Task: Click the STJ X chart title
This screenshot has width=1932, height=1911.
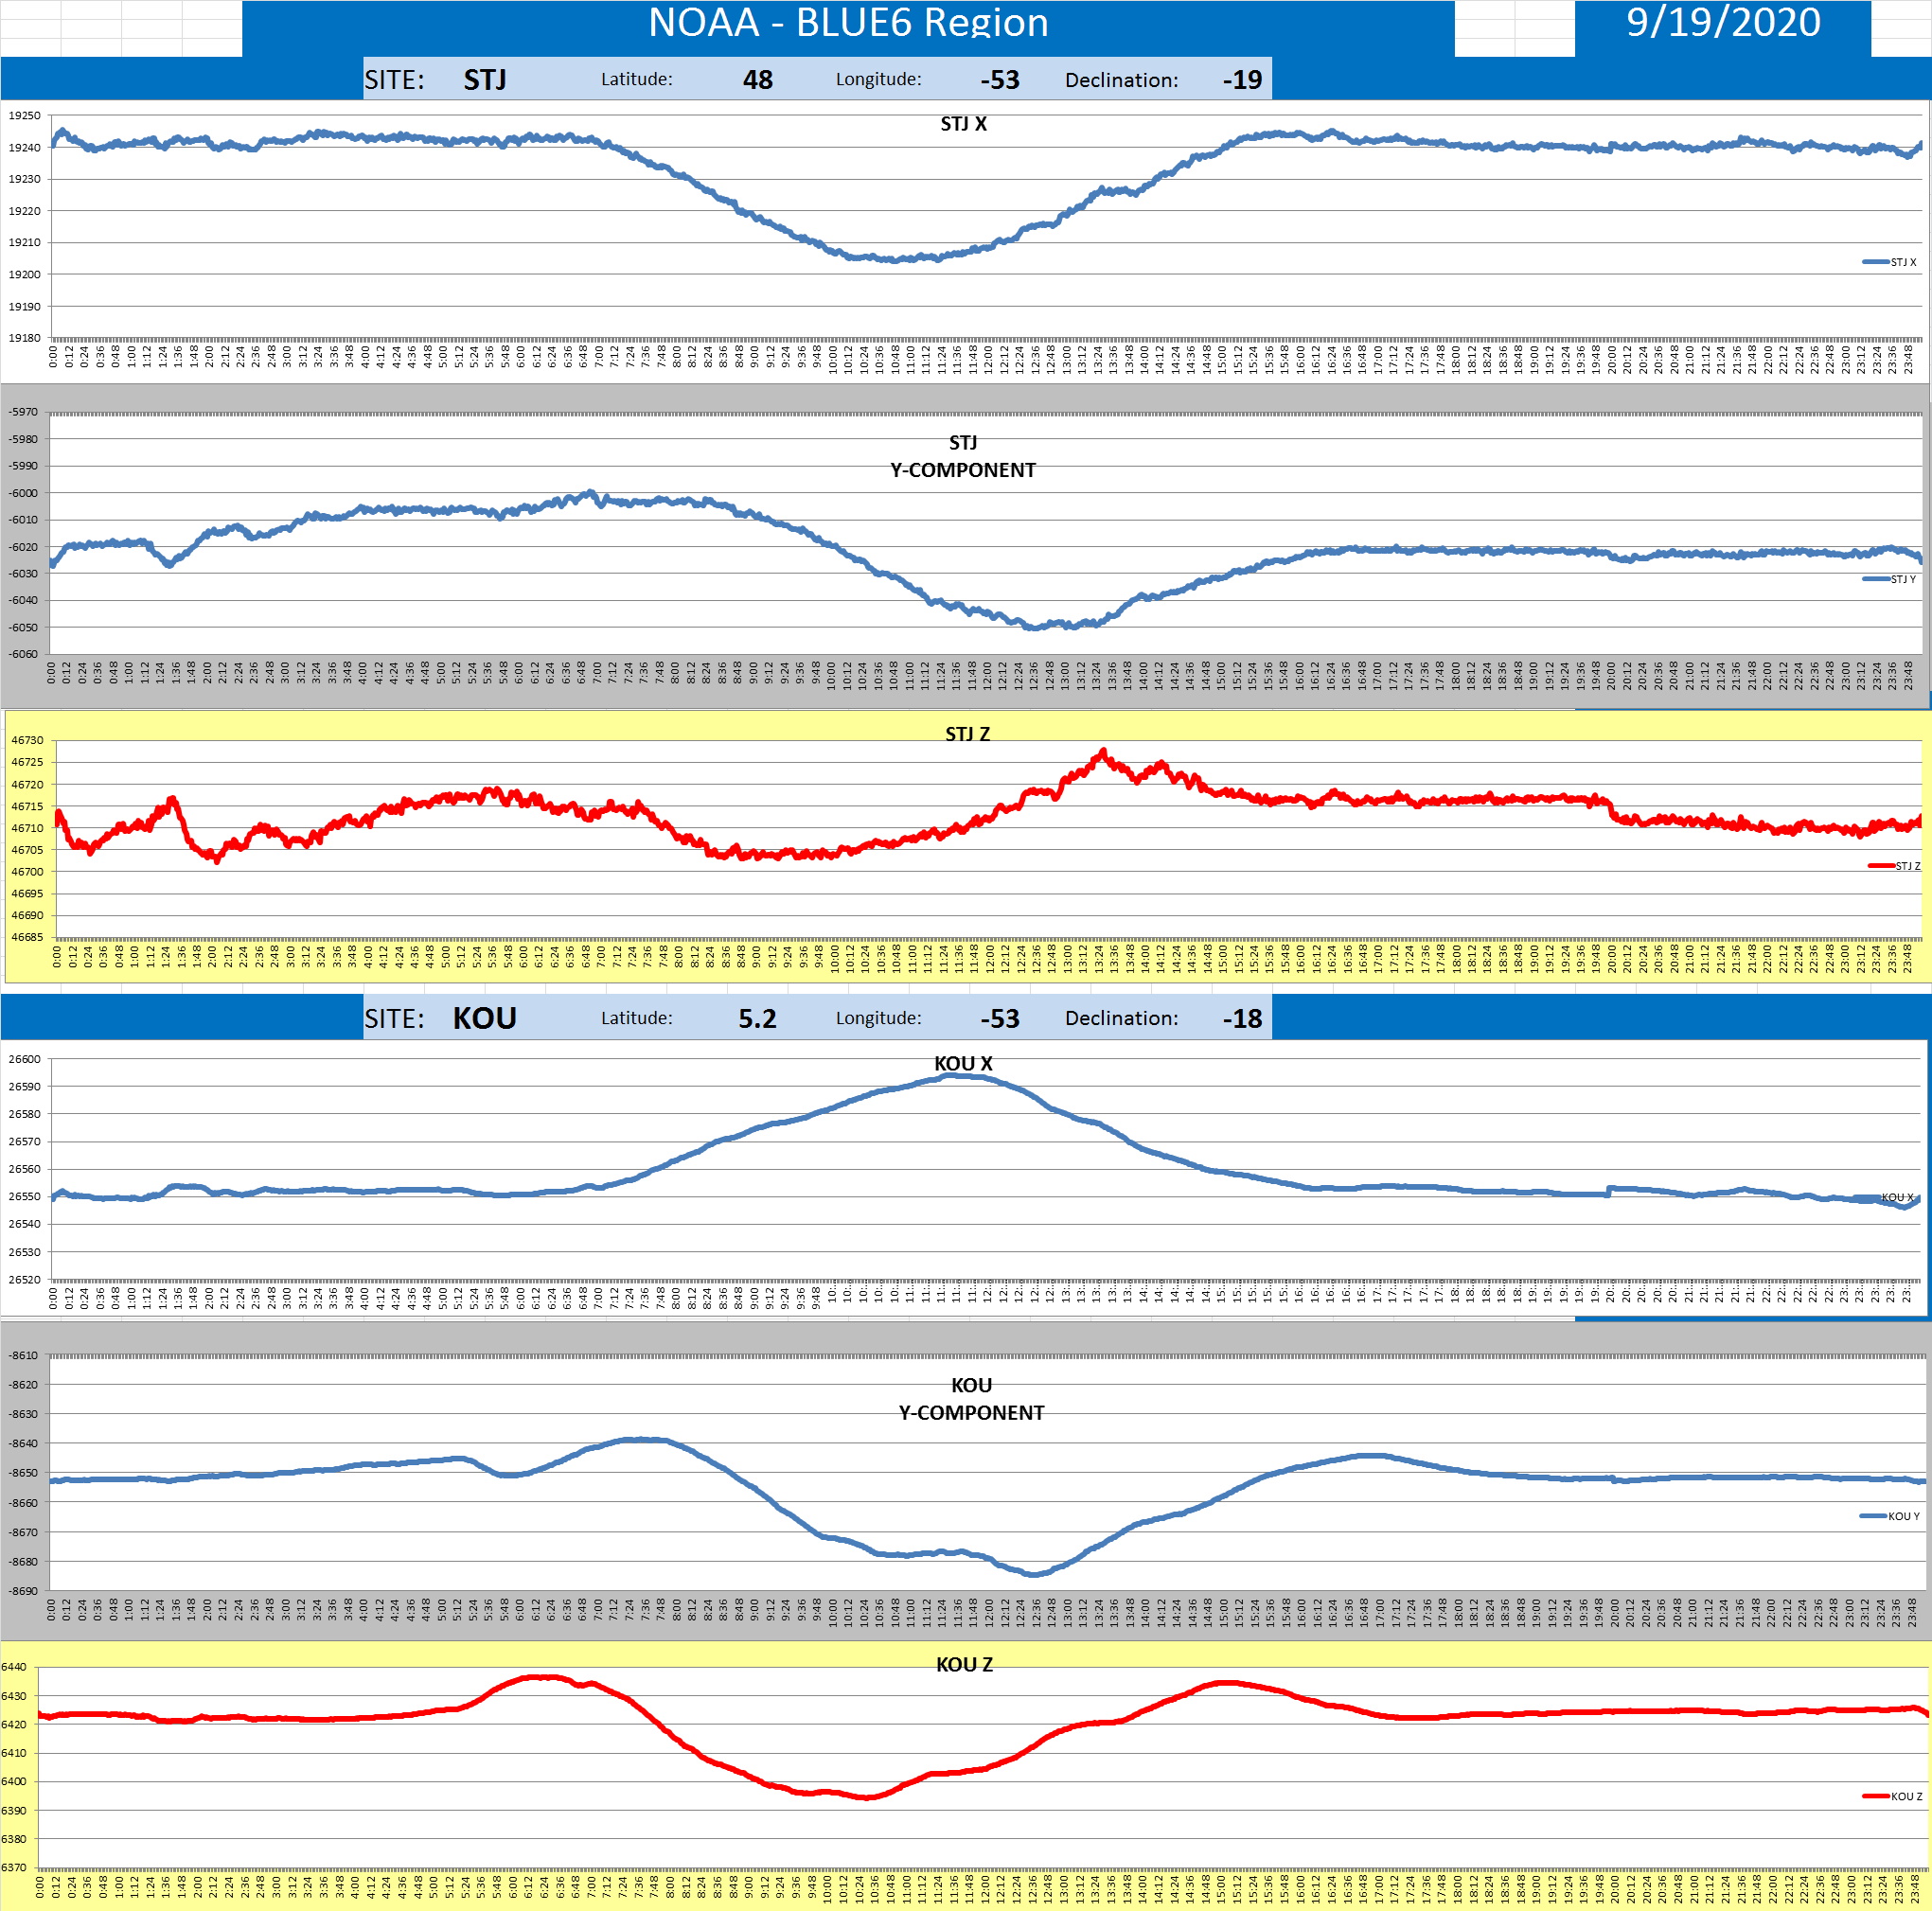Action: click(963, 124)
